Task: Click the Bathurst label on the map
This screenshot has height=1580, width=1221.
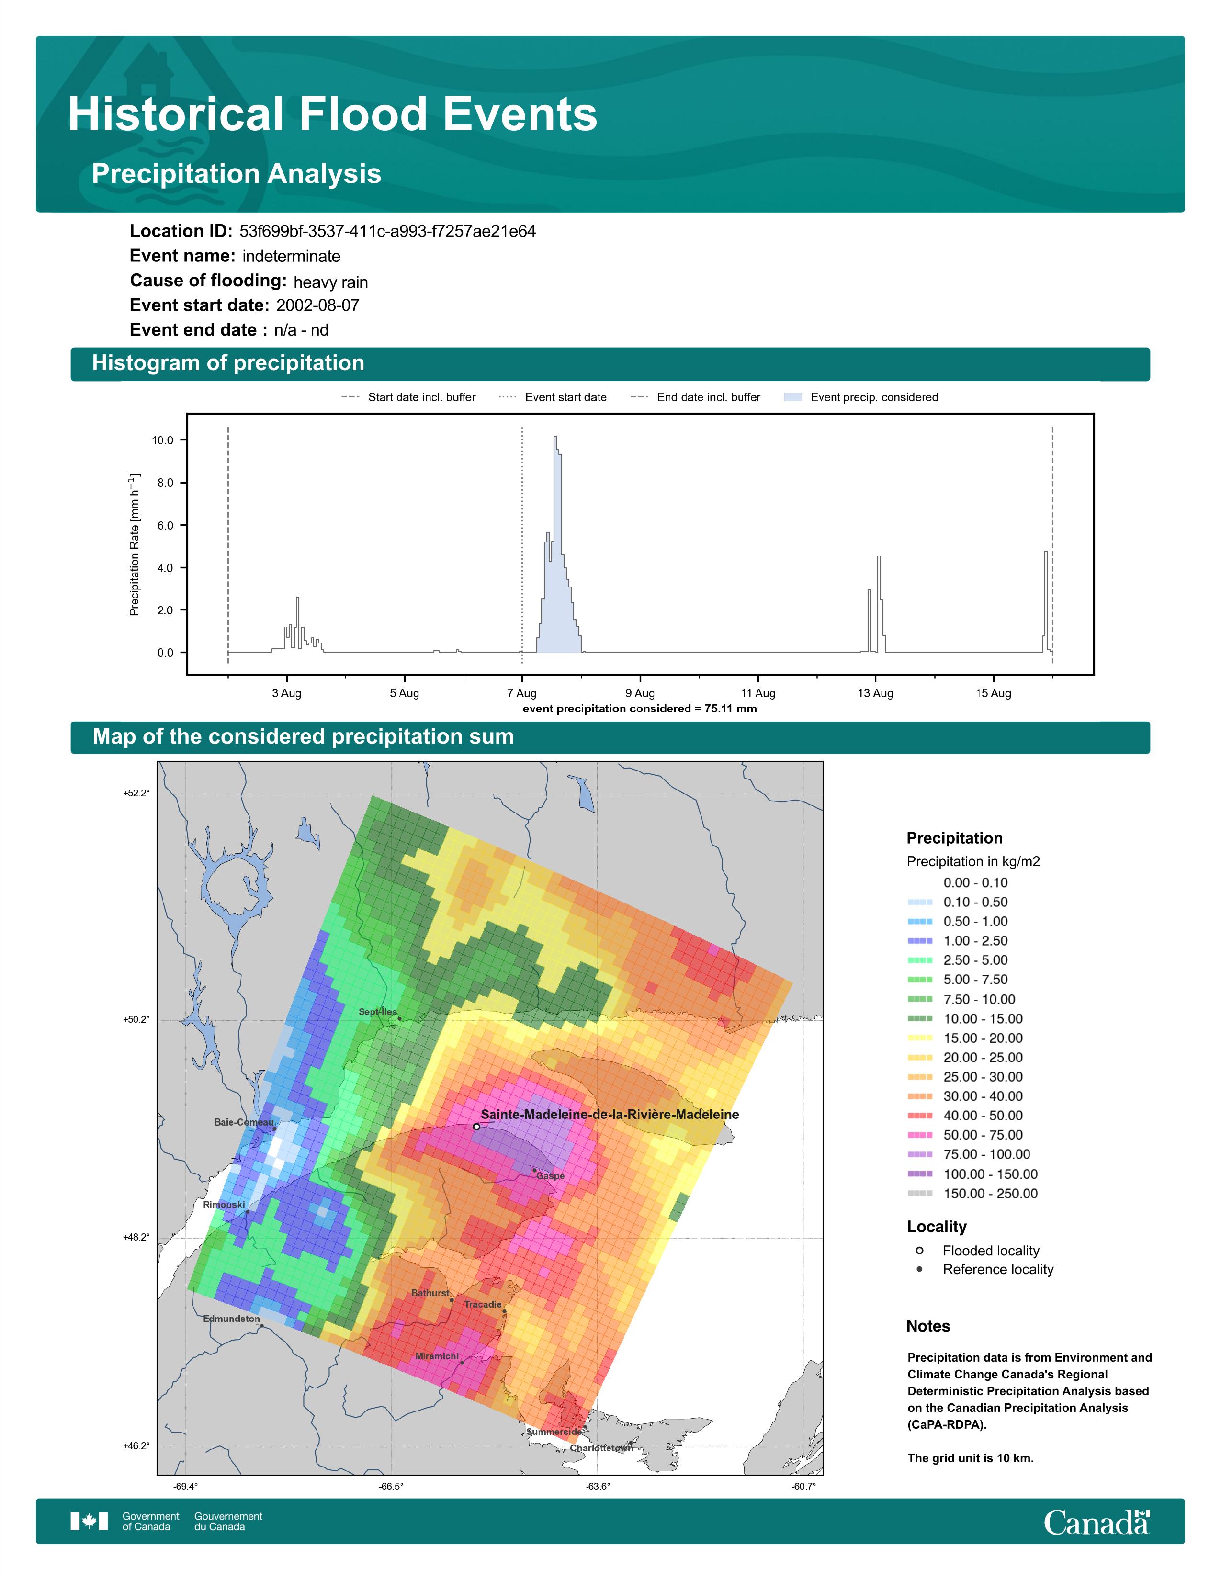Action: point(430,1293)
